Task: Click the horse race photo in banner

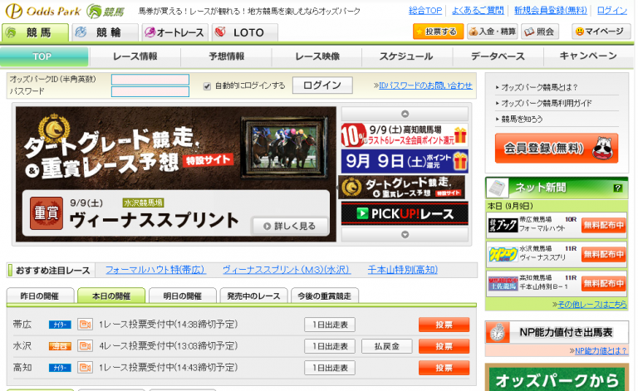Action: tap(284, 148)
